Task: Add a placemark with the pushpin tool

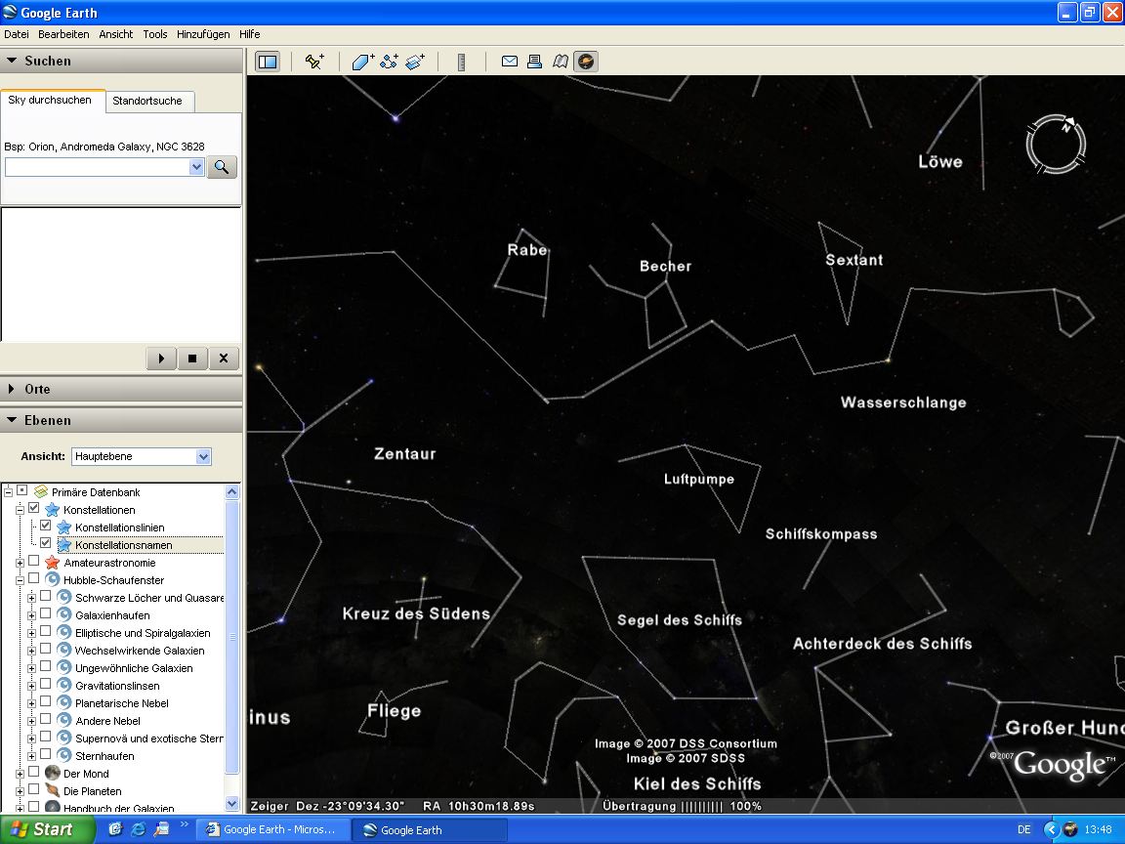Action: click(x=314, y=62)
